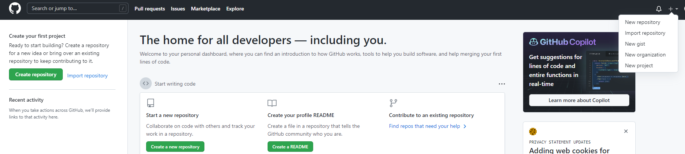Toggle the plus create-new dropdown
The width and height of the screenshot is (685, 154).
[x=673, y=9]
